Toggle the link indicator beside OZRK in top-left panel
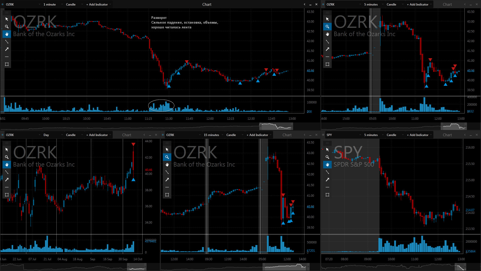The height and width of the screenshot is (271, 481). click(x=3, y=4)
